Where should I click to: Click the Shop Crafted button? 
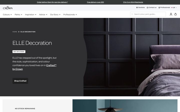tap(20, 81)
